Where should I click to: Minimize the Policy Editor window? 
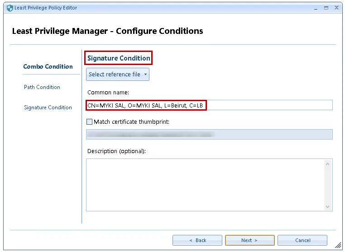click(x=315, y=8)
